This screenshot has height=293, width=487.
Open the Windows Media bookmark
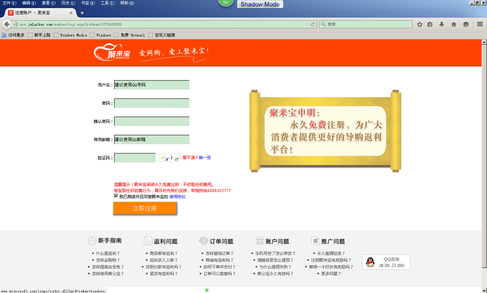70,35
